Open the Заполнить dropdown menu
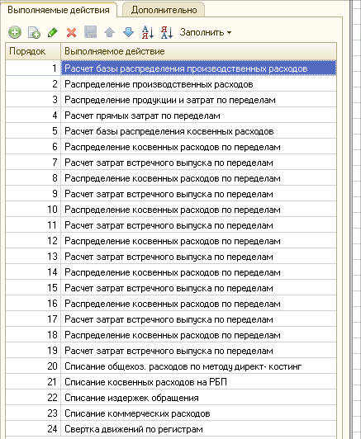The width and height of the screenshot is (361, 439). (206, 32)
